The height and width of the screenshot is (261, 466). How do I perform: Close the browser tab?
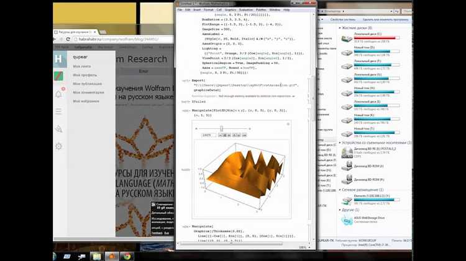click(95, 32)
